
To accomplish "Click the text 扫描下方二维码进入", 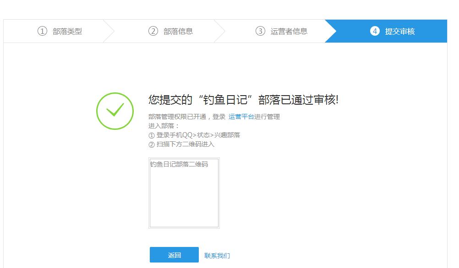I will point(186,144).
